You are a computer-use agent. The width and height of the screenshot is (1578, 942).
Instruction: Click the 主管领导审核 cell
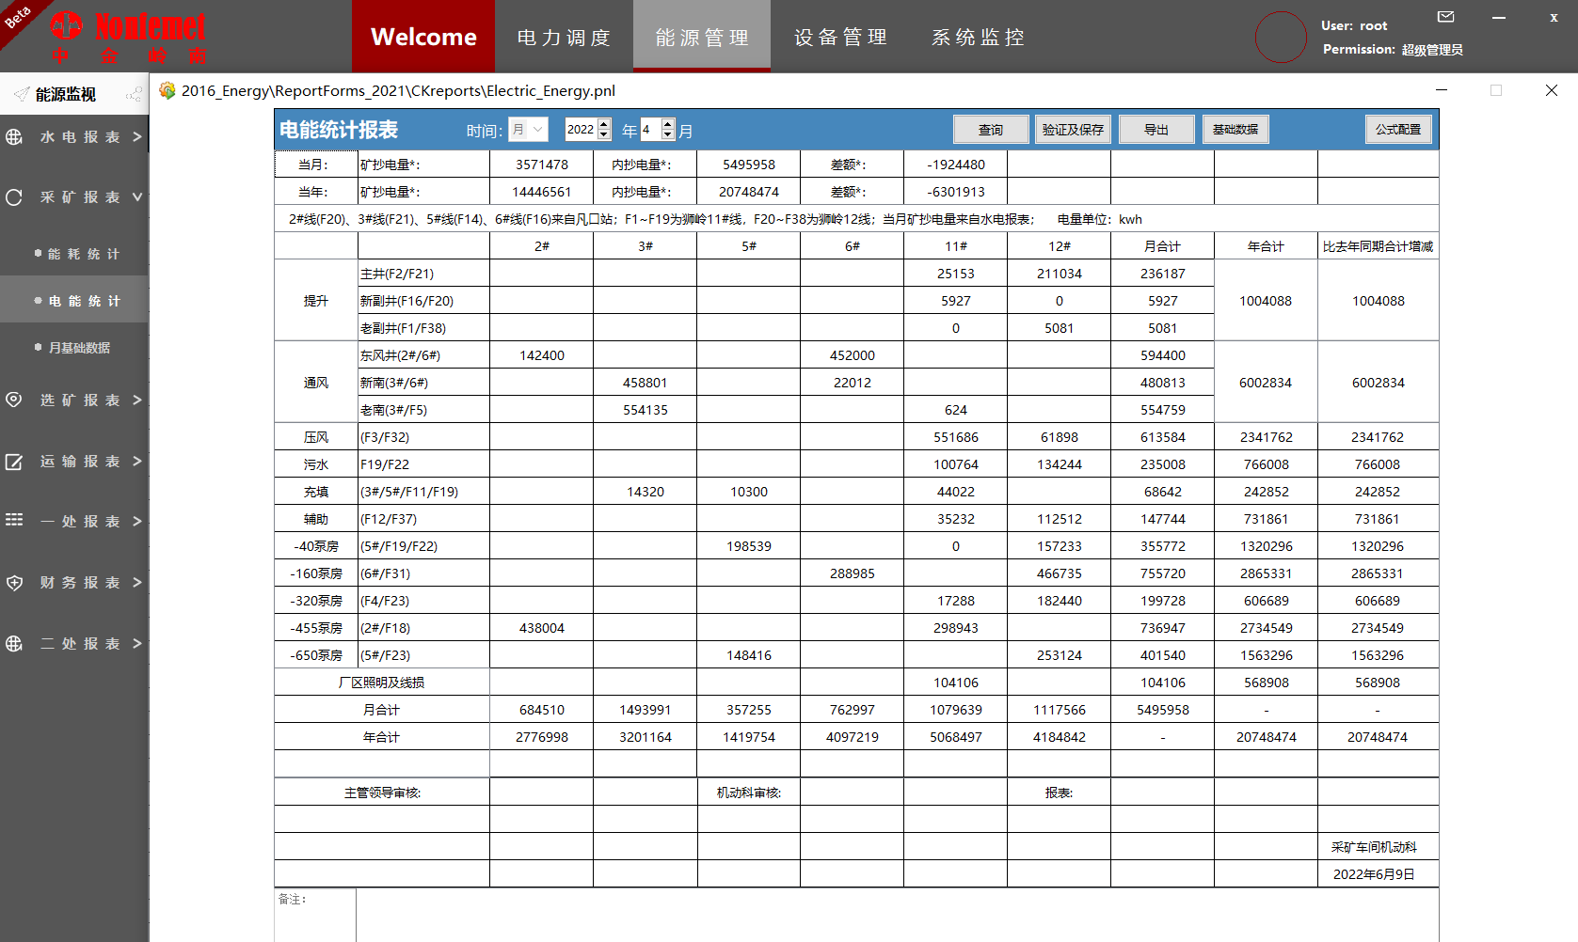coord(382,793)
